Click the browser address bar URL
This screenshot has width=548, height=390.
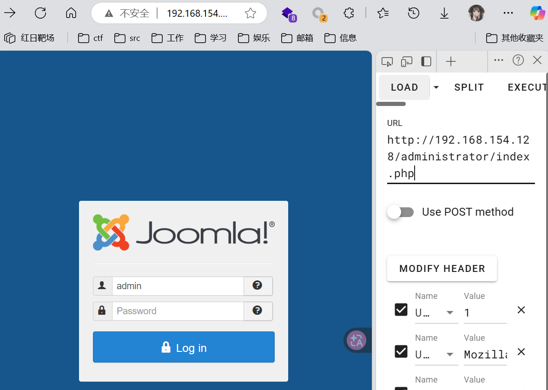[197, 13]
